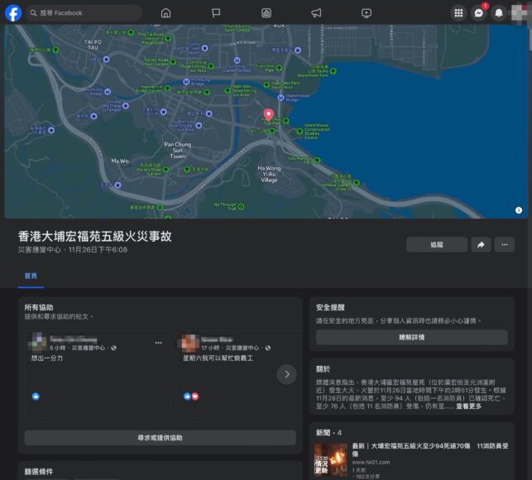Image resolution: width=532 pixels, height=480 pixels.
Task: Open news headline 大埔宏福苑五級火
Action: [x=430, y=449]
